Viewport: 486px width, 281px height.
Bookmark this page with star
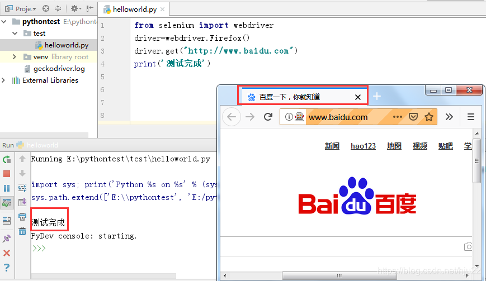pos(429,117)
